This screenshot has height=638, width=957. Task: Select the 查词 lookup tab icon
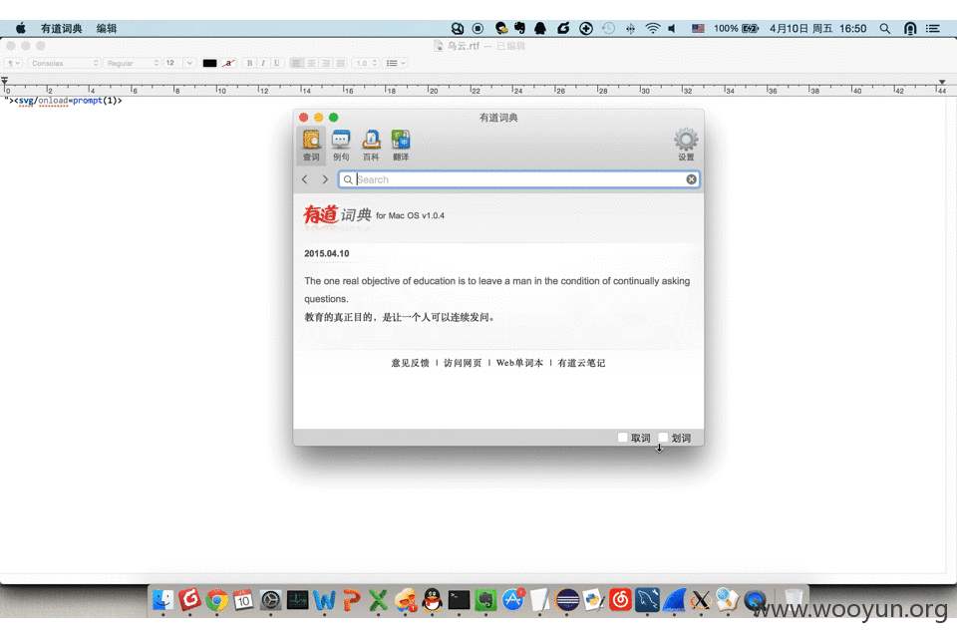pos(311,146)
